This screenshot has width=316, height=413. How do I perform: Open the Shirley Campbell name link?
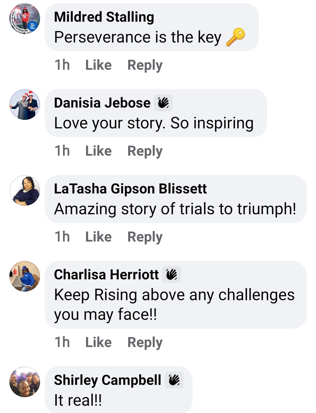(x=107, y=380)
